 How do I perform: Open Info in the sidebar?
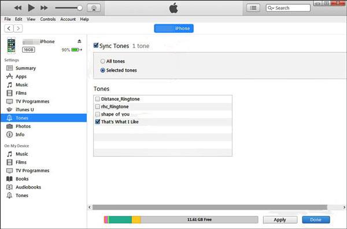[x=20, y=135]
